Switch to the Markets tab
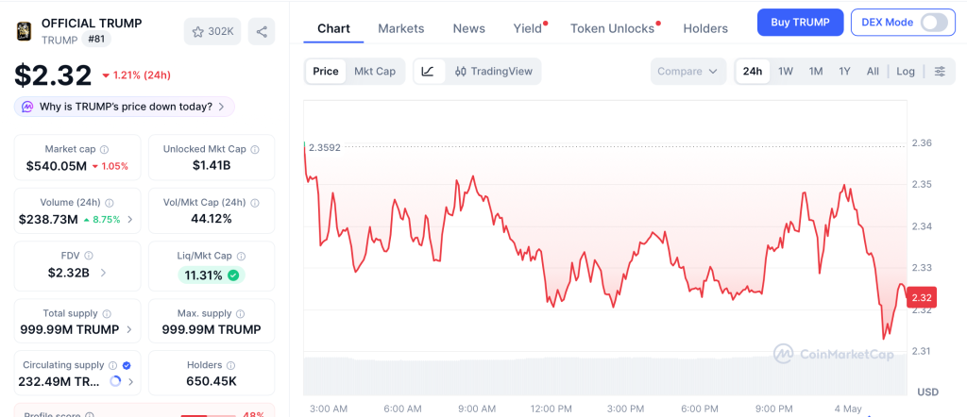Image resolution: width=967 pixels, height=417 pixels. tap(400, 28)
